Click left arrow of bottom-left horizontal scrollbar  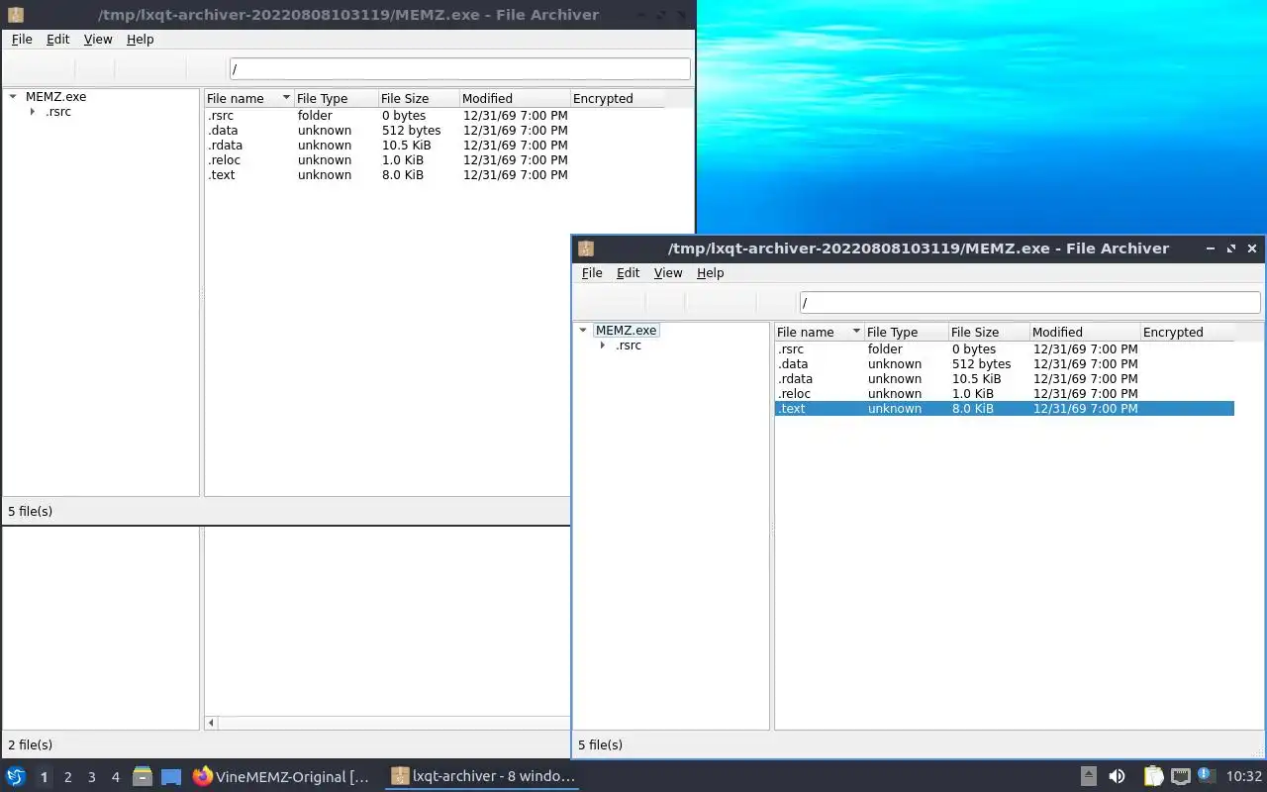click(x=211, y=724)
